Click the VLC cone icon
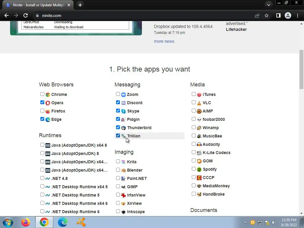Image resolution: width=304 pixels, height=228 pixels. [199, 103]
